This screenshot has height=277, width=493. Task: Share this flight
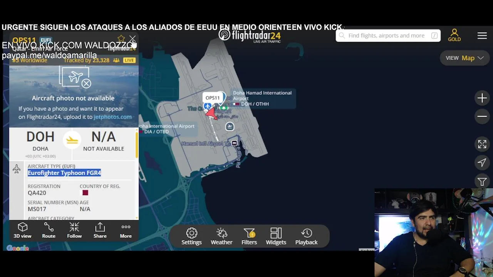(x=100, y=230)
